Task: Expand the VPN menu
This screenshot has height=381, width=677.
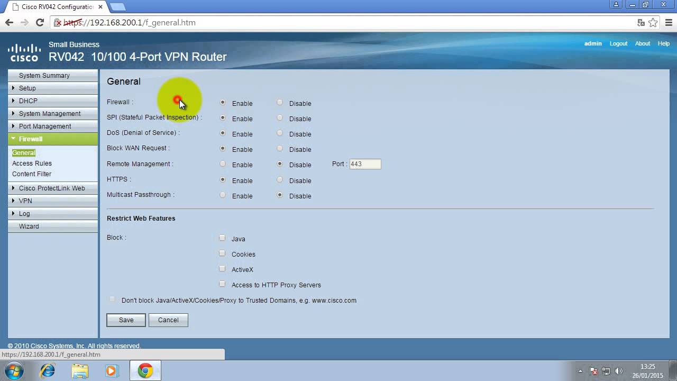Action: pos(53,201)
